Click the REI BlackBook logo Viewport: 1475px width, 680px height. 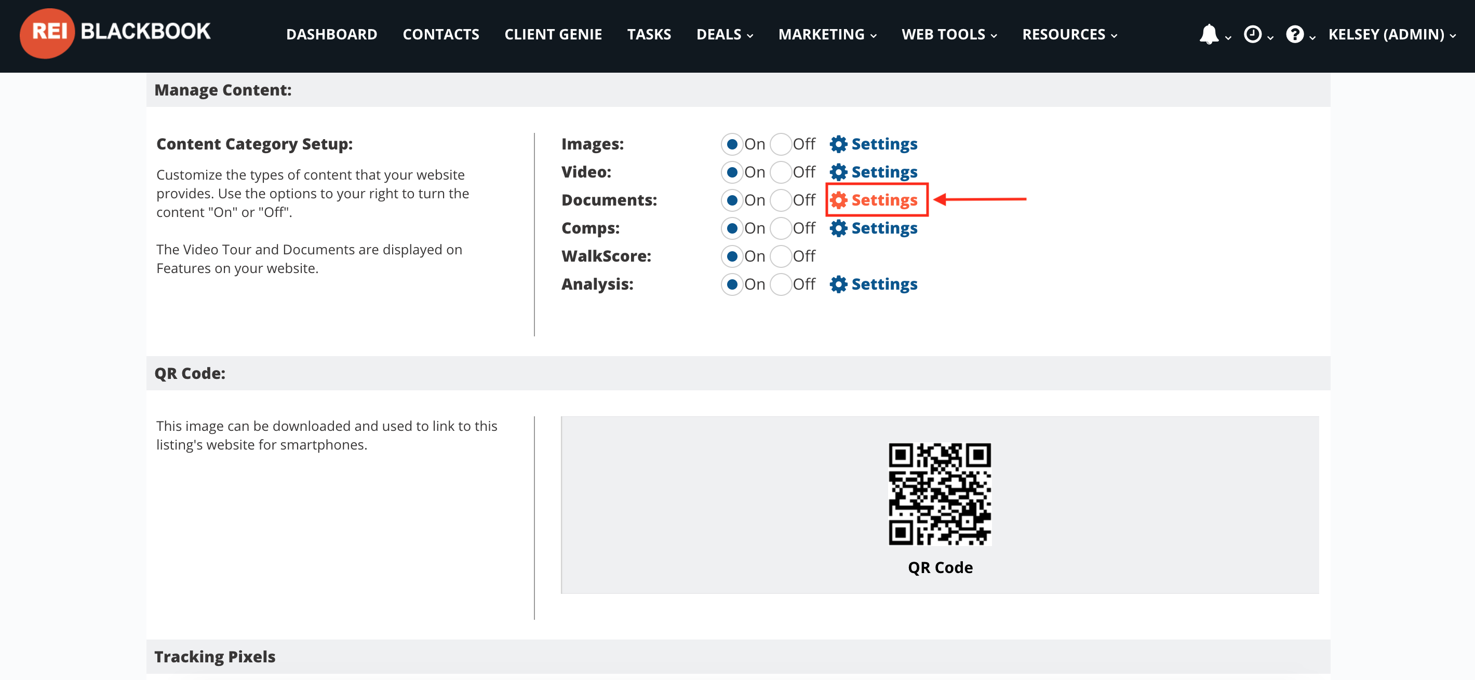(115, 33)
